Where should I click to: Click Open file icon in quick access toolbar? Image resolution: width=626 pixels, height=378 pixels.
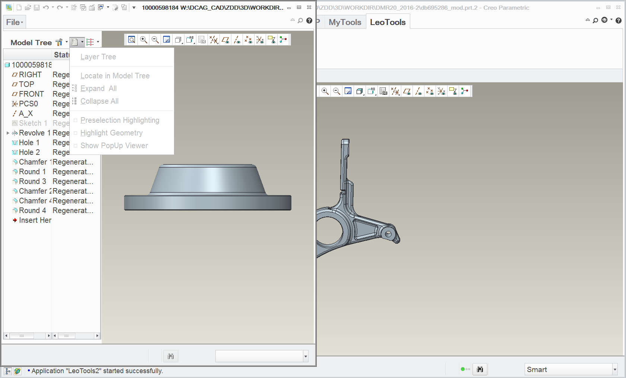[28, 7]
